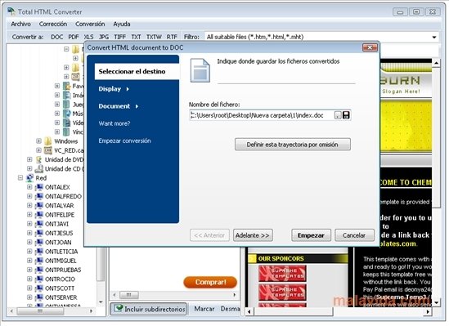Toggle Incluir subdirectorios option
Image resolution: width=449 pixels, height=326 pixels.
coord(149,309)
